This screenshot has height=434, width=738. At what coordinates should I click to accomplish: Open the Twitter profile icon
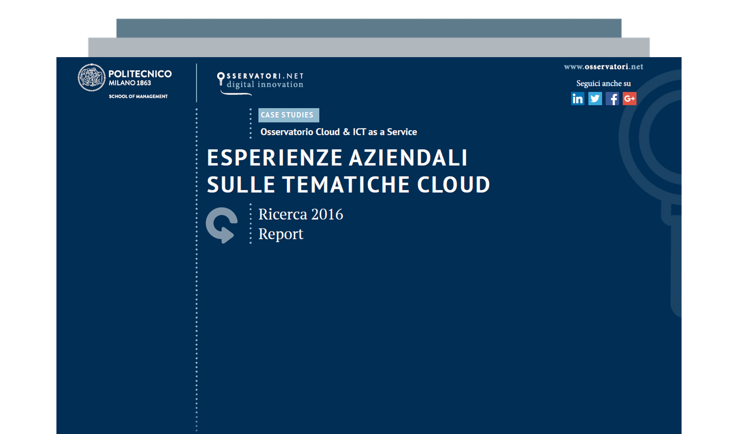tap(595, 99)
